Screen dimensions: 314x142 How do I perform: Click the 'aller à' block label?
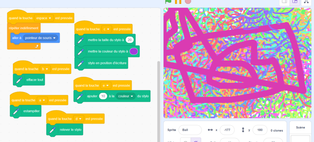click(x=17, y=38)
